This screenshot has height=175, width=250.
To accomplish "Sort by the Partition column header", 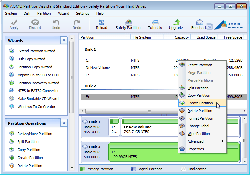I will [105, 37].
